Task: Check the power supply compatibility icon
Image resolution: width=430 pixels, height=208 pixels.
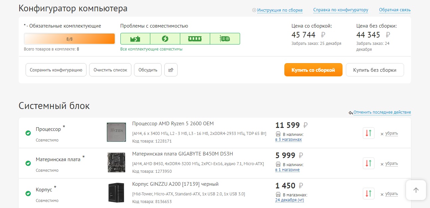Action: [x=165, y=39]
